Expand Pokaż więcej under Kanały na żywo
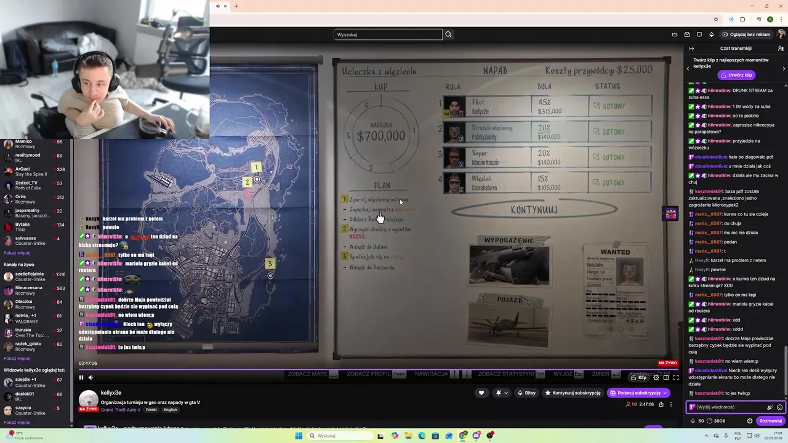 tap(17, 358)
